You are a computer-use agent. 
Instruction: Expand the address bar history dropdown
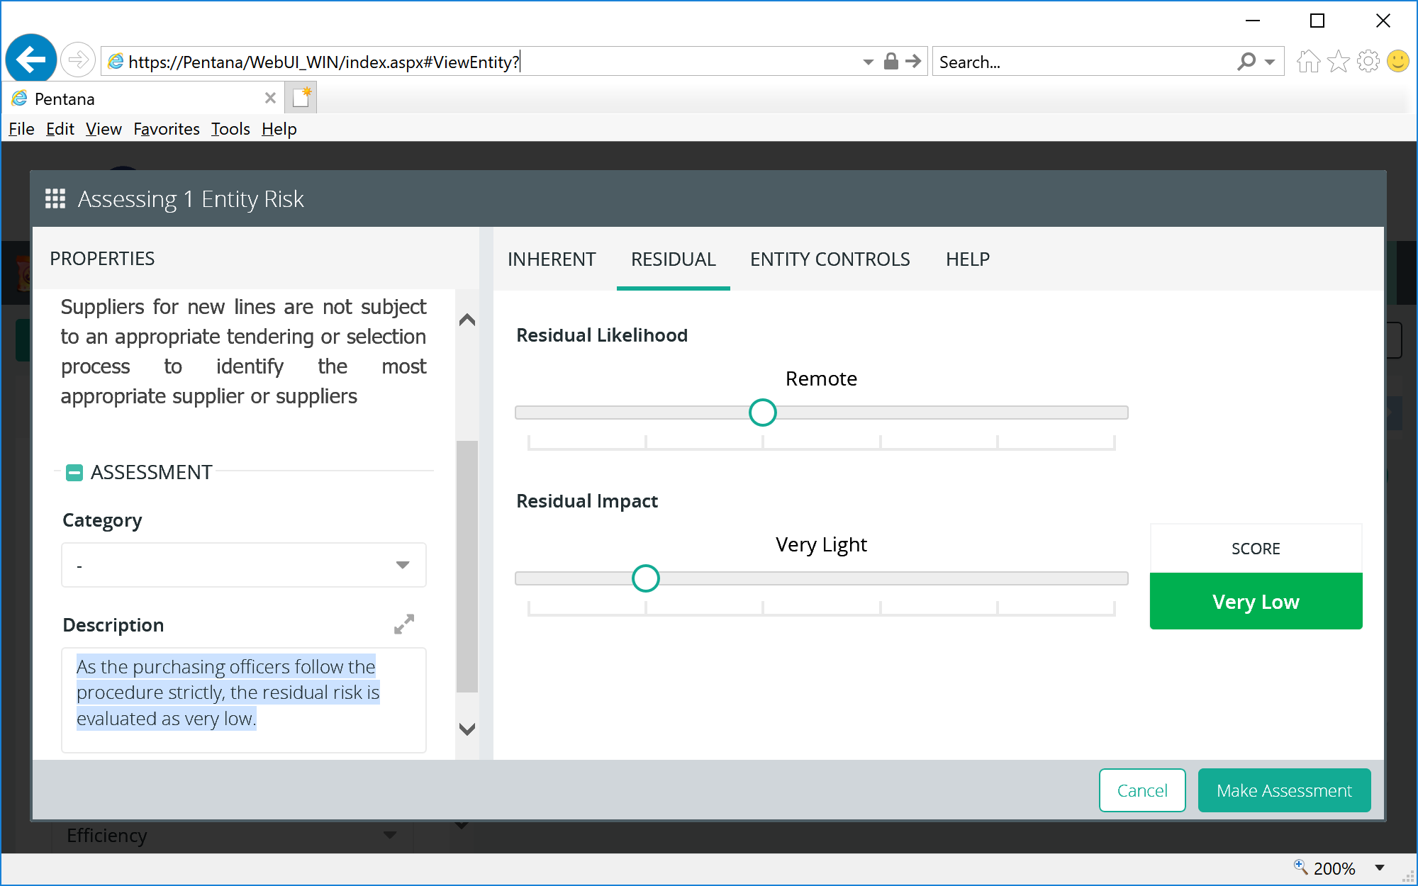tap(868, 62)
